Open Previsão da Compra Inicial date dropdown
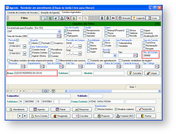This screenshot has width=176, height=134. pos(80,46)
